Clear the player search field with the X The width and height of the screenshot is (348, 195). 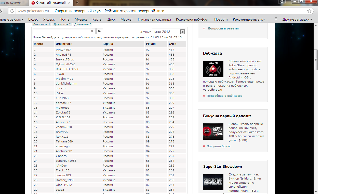[92, 31]
